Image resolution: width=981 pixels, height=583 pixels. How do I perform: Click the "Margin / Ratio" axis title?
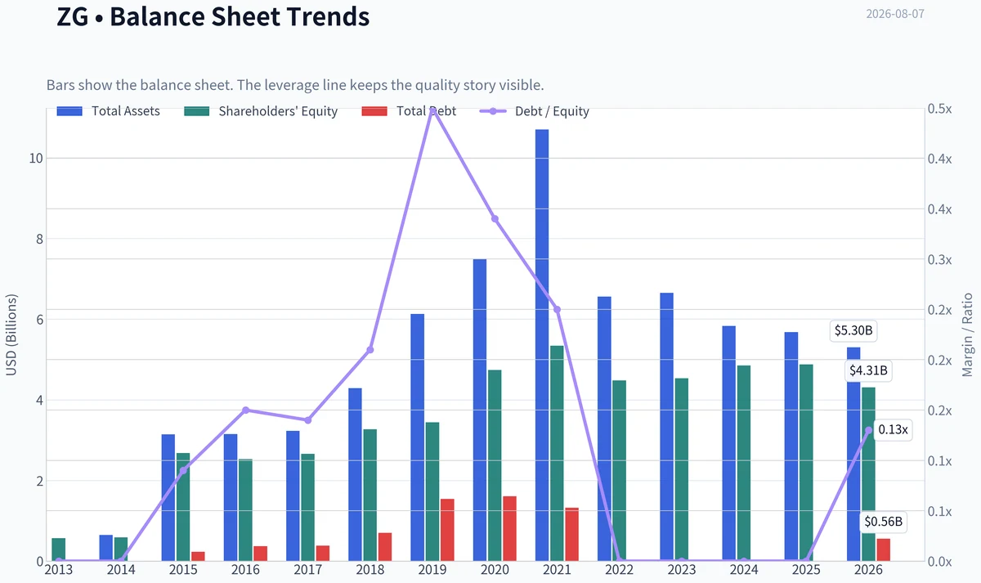pos(967,334)
